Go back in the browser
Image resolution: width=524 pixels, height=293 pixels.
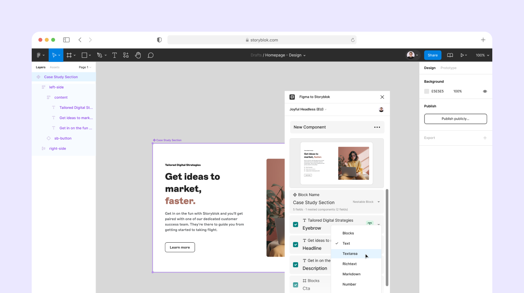tap(80, 40)
